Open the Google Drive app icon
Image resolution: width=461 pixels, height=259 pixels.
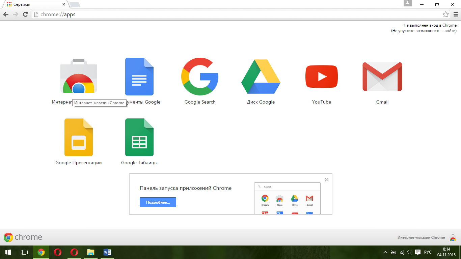coord(261,77)
